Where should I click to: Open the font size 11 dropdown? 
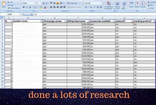click(40, 3)
